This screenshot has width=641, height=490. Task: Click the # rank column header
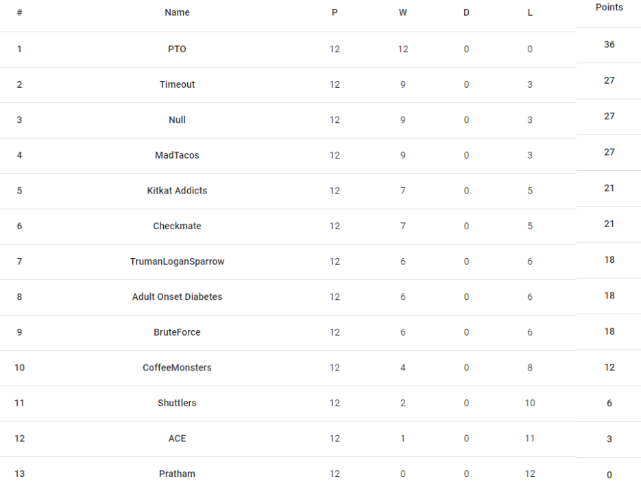(19, 12)
